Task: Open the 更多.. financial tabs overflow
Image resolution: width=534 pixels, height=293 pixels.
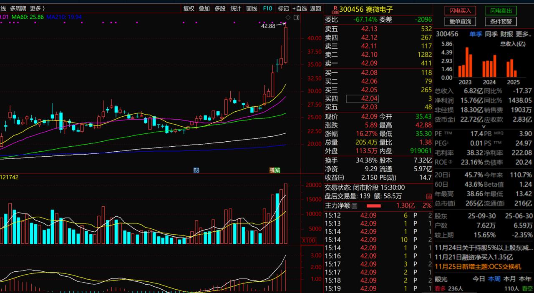Action: click(523, 34)
